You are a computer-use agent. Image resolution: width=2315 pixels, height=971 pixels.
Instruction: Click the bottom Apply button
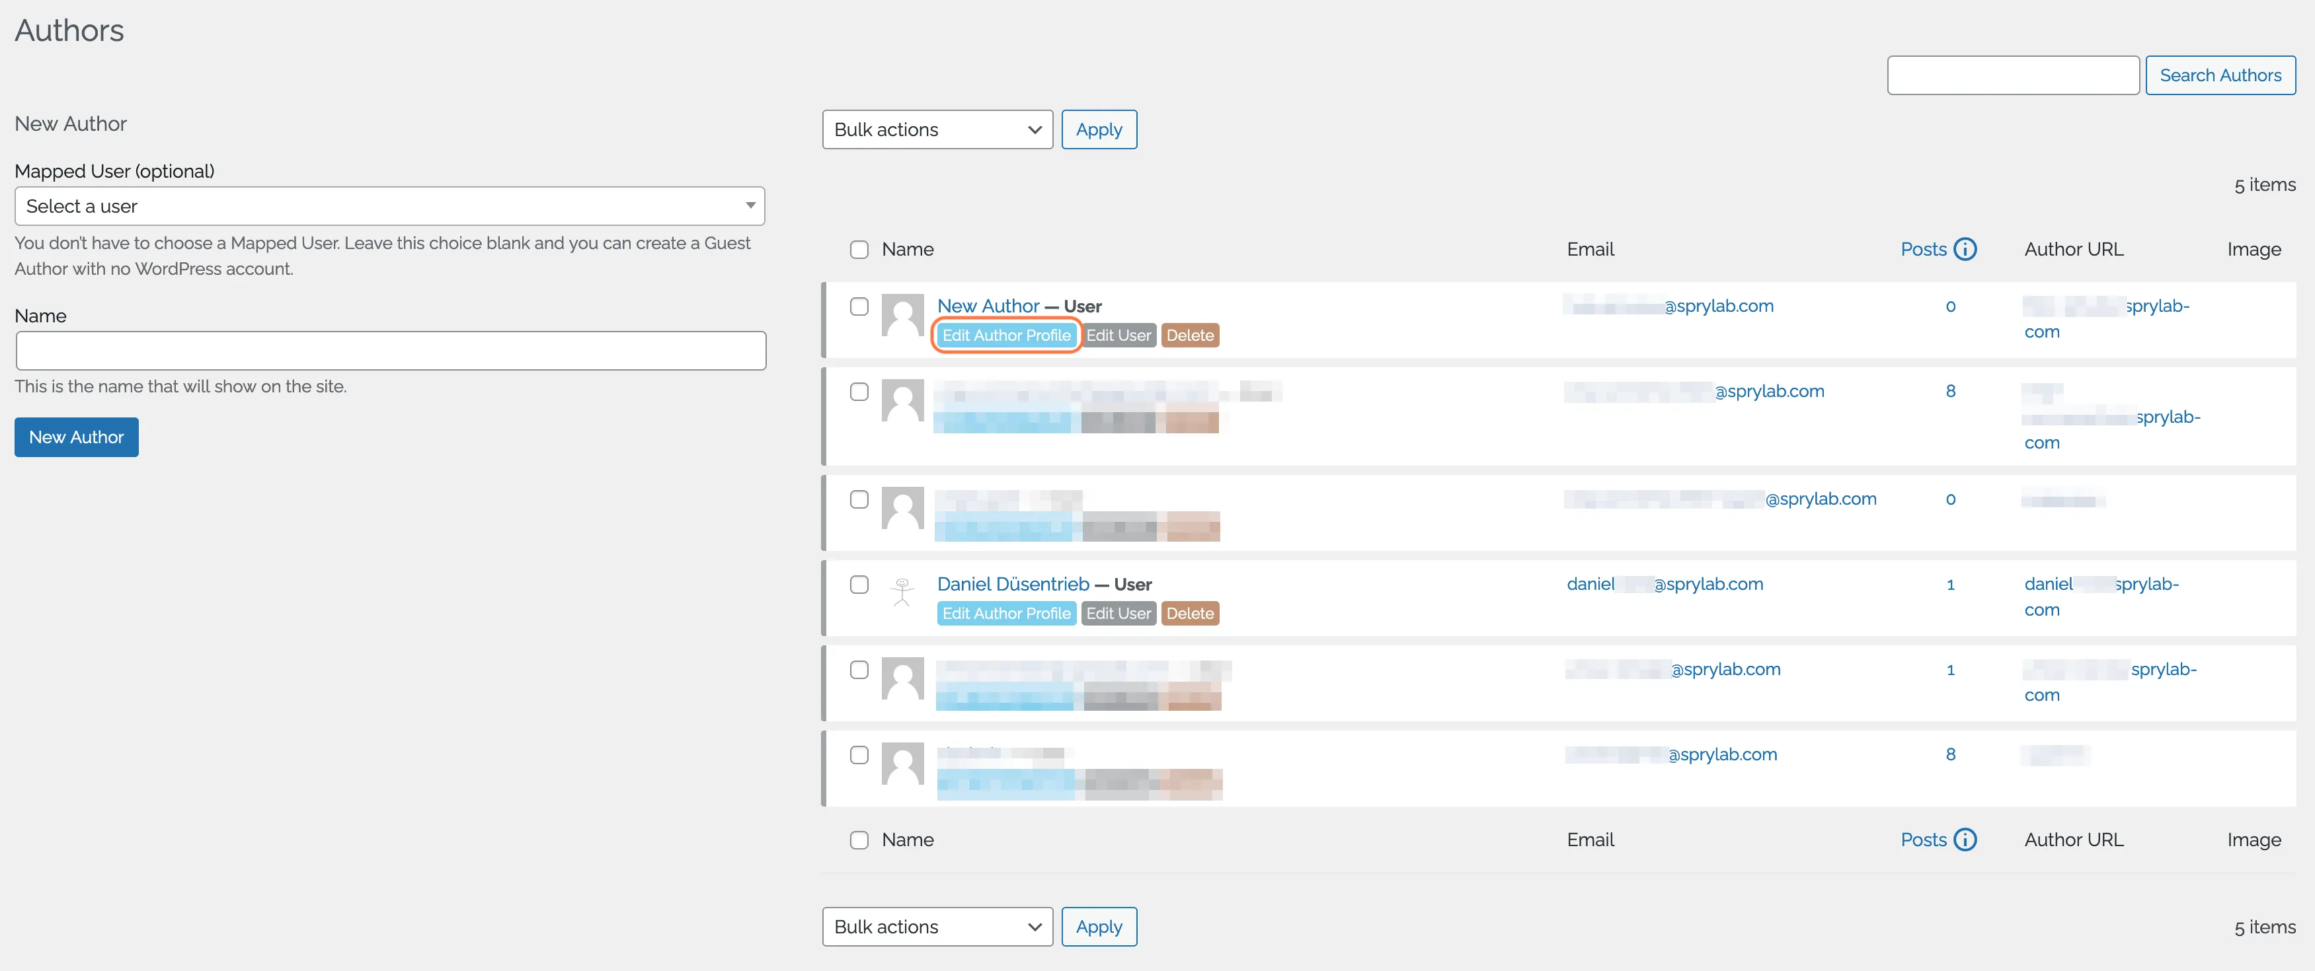pyautogui.click(x=1099, y=926)
